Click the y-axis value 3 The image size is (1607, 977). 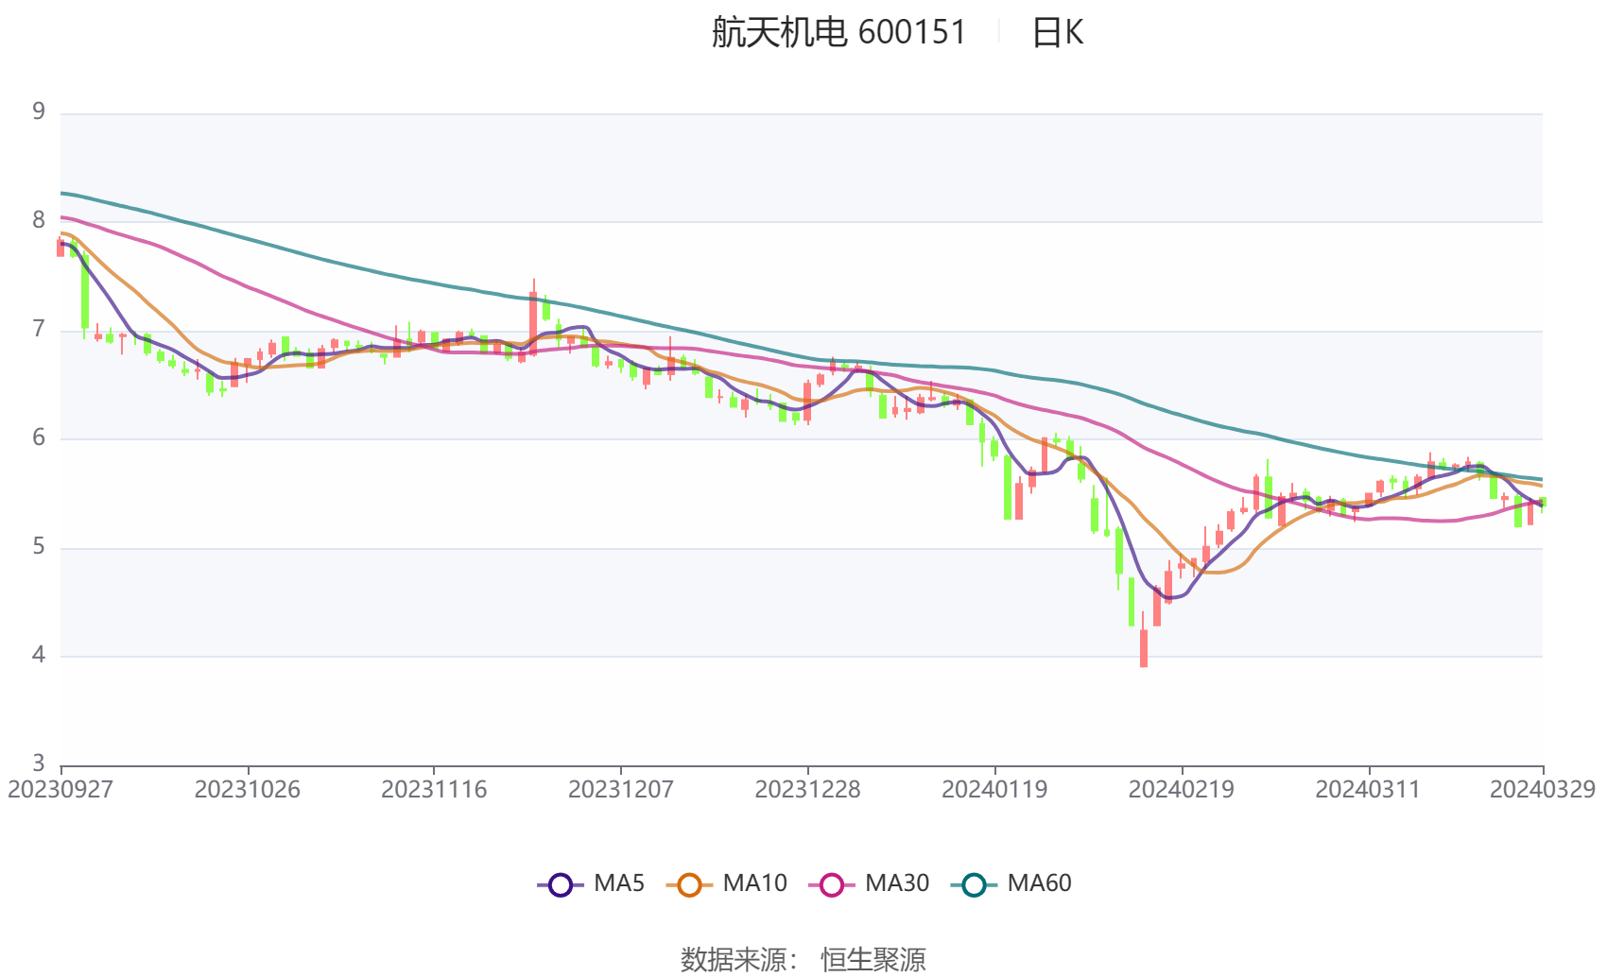pos(39,763)
